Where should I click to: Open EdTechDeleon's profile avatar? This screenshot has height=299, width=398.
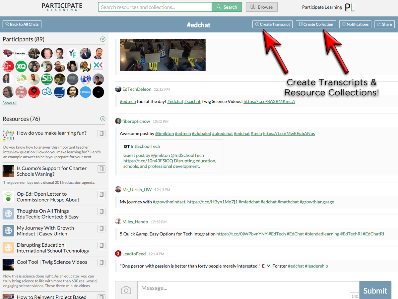(x=118, y=89)
